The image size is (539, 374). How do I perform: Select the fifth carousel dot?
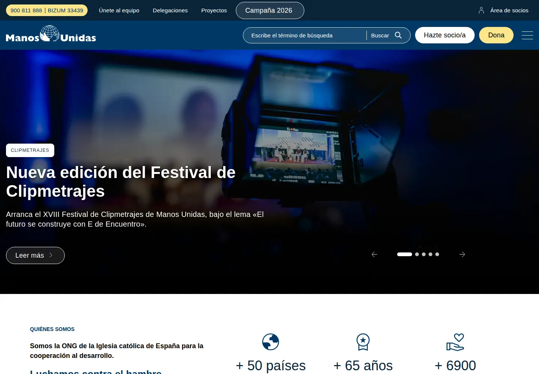pos(437,254)
